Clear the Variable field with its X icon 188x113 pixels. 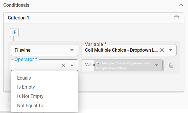pyautogui.click(x=162, y=50)
